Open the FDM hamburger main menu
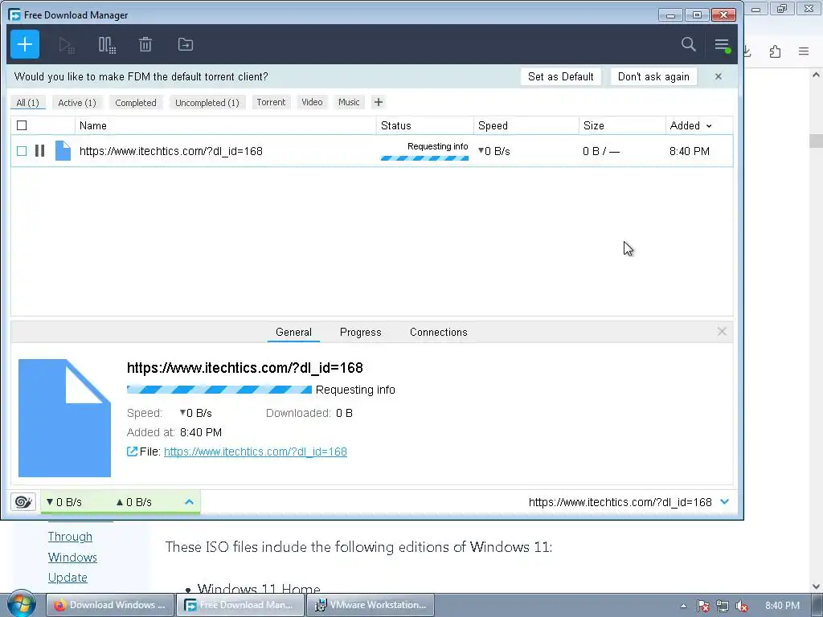The width and height of the screenshot is (823, 617). [x=723, y=45]
